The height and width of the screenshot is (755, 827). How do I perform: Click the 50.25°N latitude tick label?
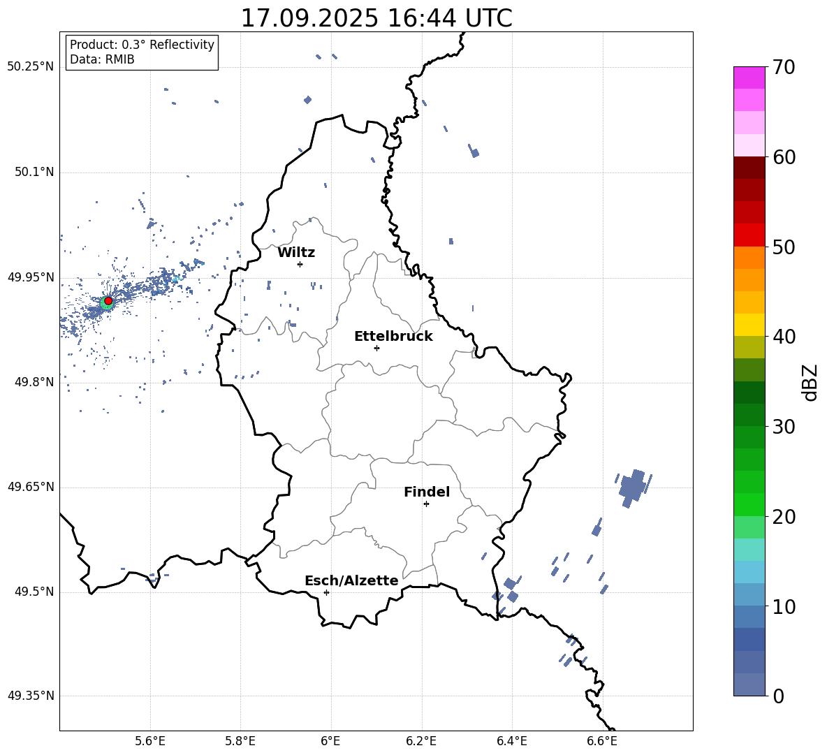[31, 67]
